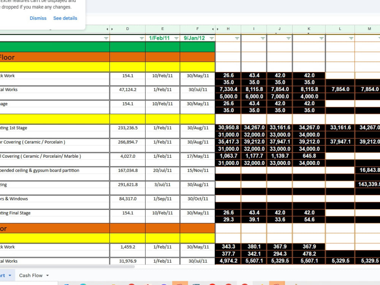This screenshot has width=380, height=285.
Task: Open the filter icon in column D header row
Action: click(x=142, y=38)
